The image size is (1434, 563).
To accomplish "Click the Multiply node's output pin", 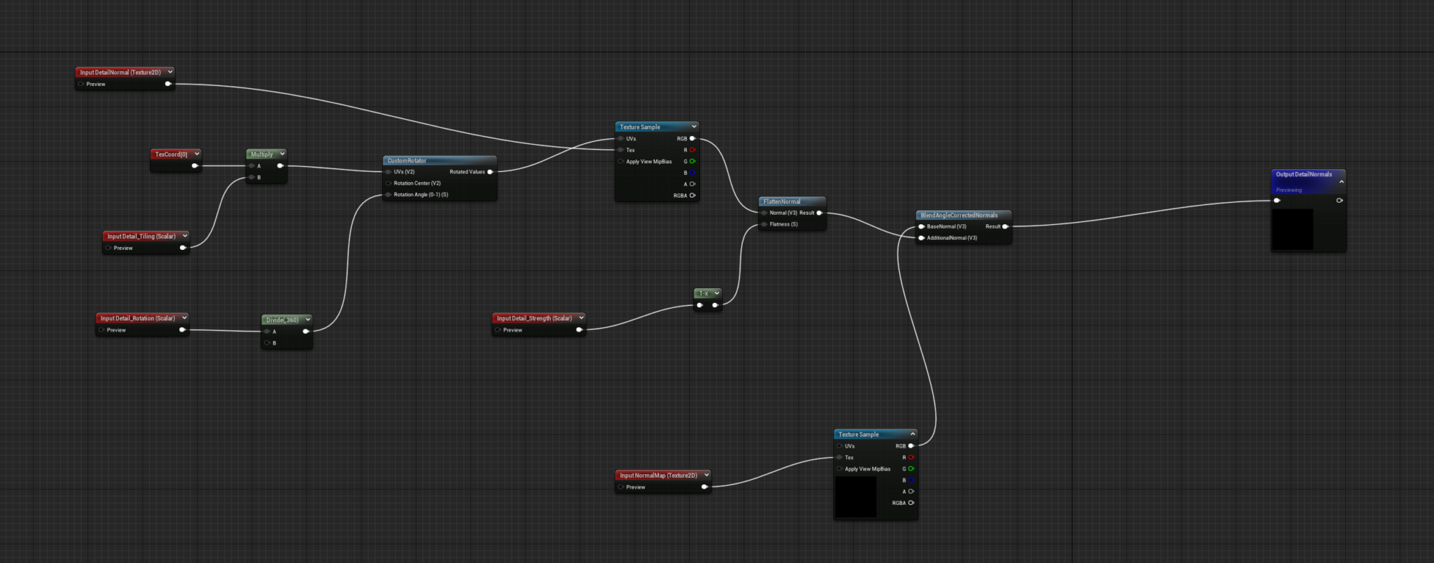I will 280,165.
